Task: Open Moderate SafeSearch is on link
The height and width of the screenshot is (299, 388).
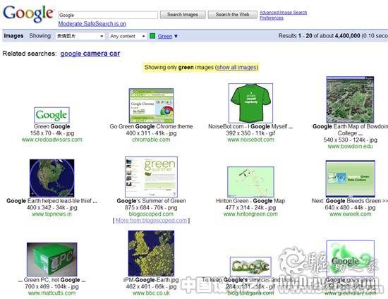Action: click(x=92, y=24)
